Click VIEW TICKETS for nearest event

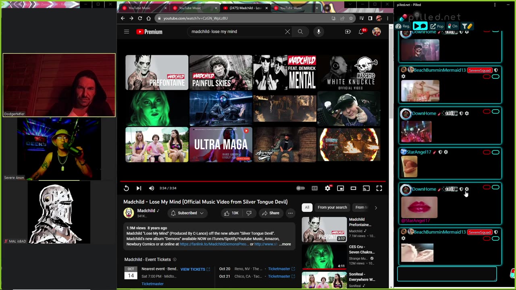195,269
